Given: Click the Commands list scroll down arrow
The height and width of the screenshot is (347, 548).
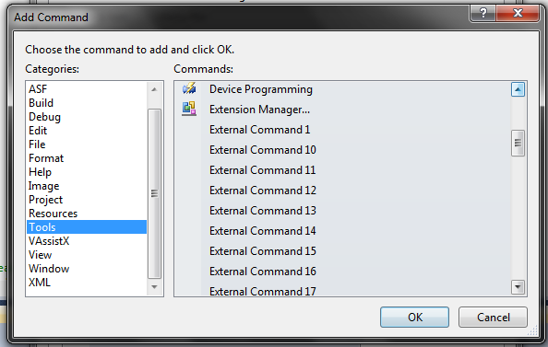Looking at the screenshot, I should pyautogui.click(x=518, y=287).
